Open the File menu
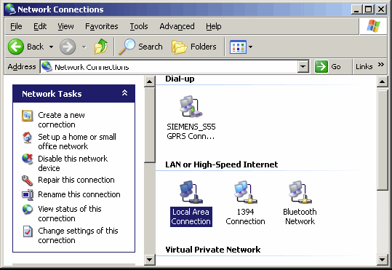This screenshot has height=270, width=392. point(16,26)
